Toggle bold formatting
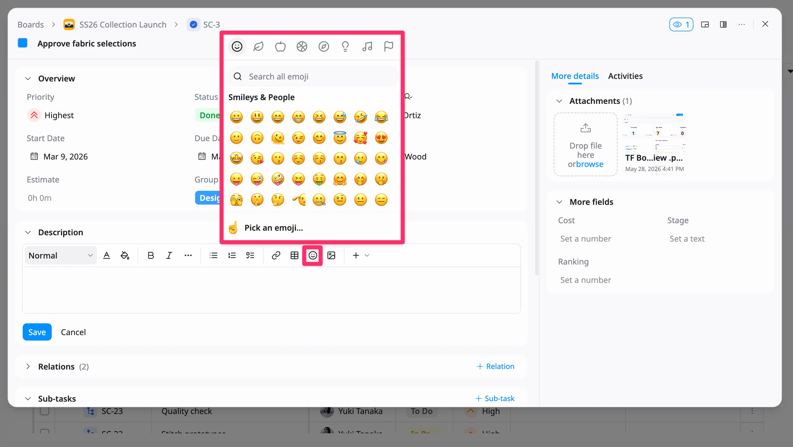Screen dimensions: 793x447 point(151,255)
